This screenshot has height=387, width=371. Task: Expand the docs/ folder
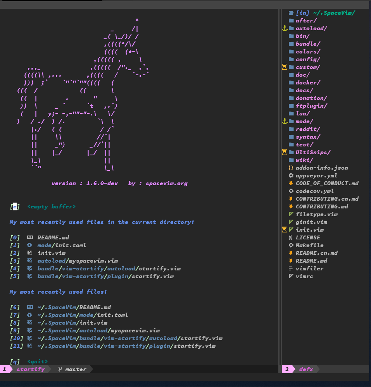(x=304, y=90)
